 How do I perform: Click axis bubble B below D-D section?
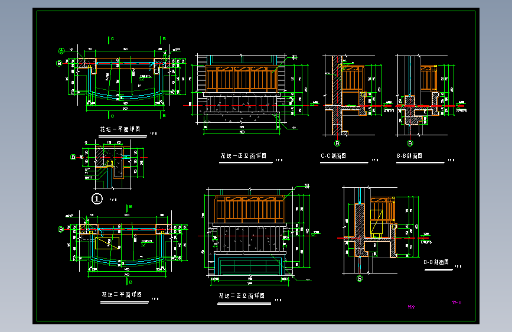(x=360, y=278)
